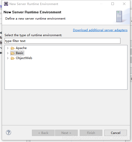Click the Cancel button
Image resolution: width=132 pixels, height=142 pixels.
[x=116, y=133]
